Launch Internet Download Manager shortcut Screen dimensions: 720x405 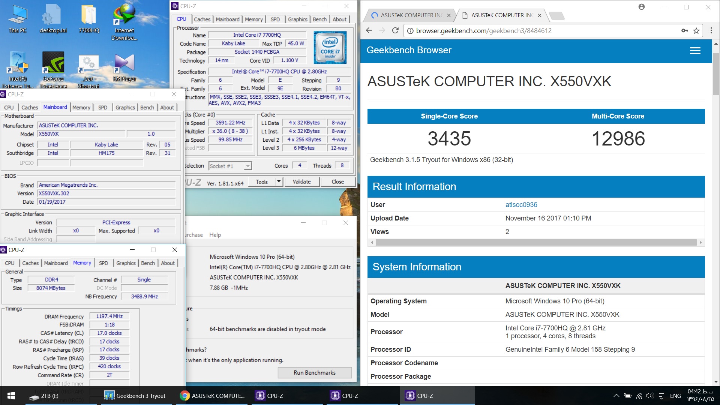pos(124,22)
